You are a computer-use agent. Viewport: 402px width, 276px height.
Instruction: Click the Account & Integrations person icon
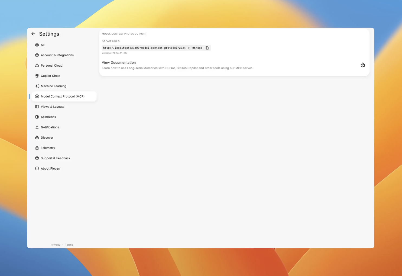(37, 55)
